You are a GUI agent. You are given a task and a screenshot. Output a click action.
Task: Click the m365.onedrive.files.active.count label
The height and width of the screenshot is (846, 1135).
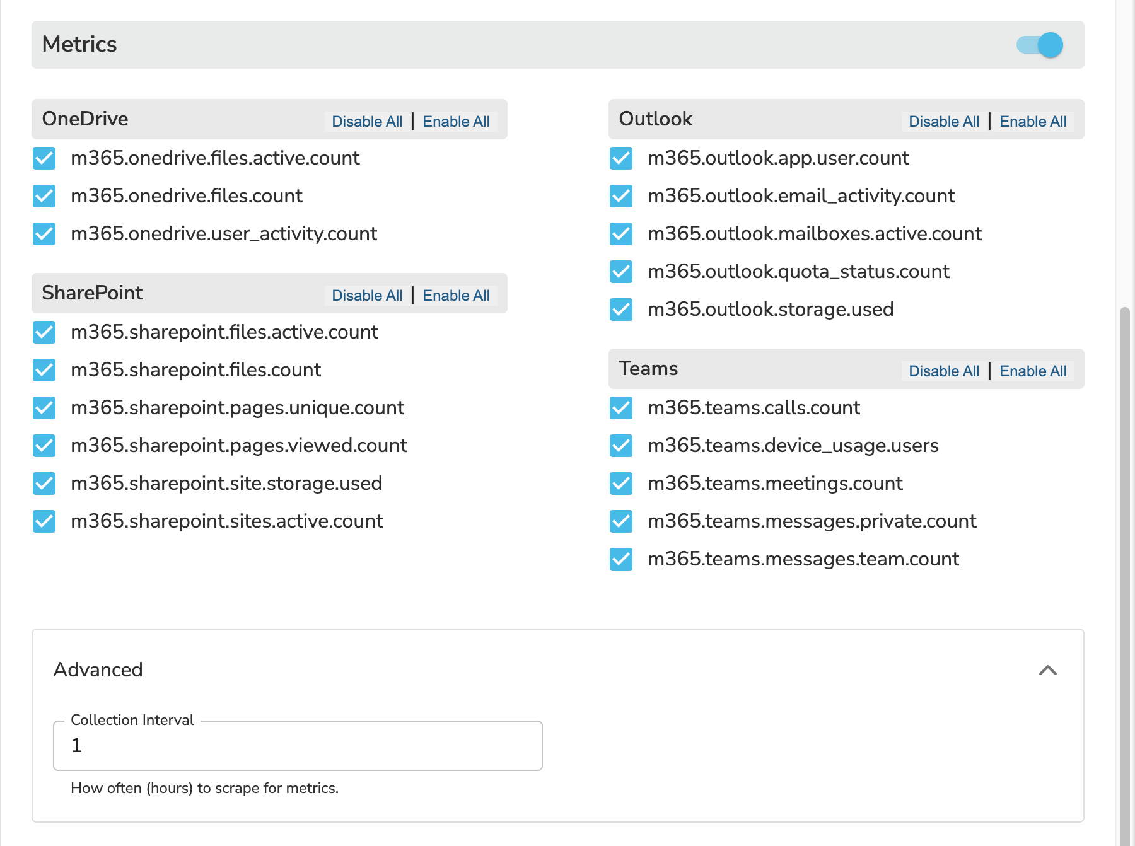tap(215, 158)
